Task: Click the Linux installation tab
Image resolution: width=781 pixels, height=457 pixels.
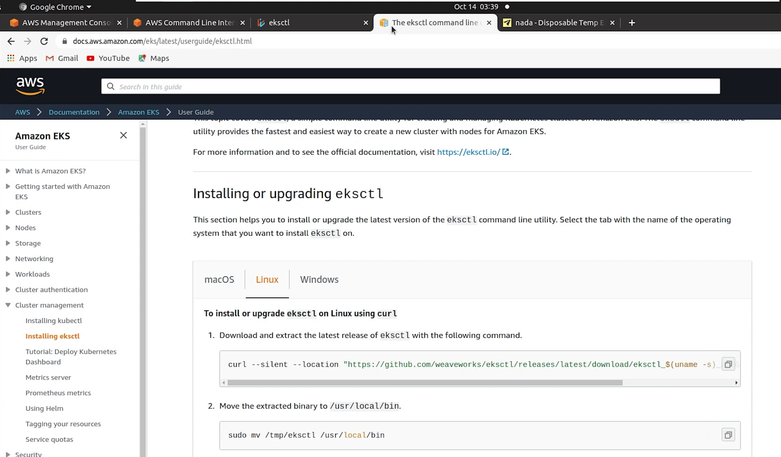Action: (x=267, y=279)
